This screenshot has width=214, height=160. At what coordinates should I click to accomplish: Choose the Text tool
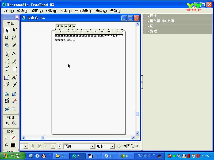pos(14,54)
